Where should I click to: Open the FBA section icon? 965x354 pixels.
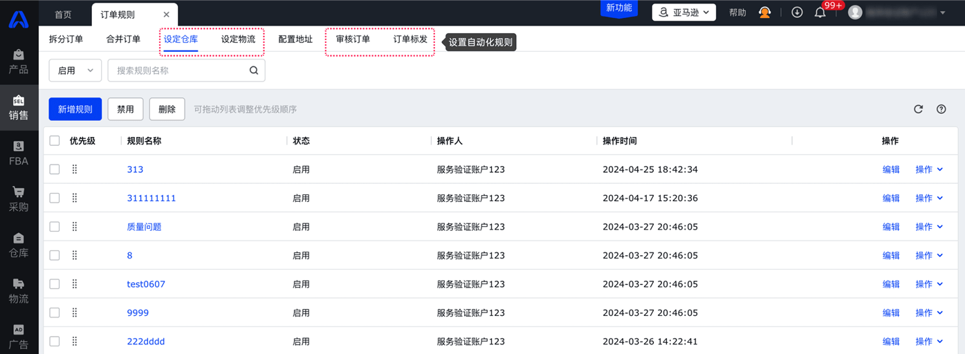pyautogui.click(x=19, y=153)
